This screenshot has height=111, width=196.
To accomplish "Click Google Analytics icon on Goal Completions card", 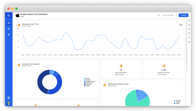I will pyautogui.click(x=121, y=66).
